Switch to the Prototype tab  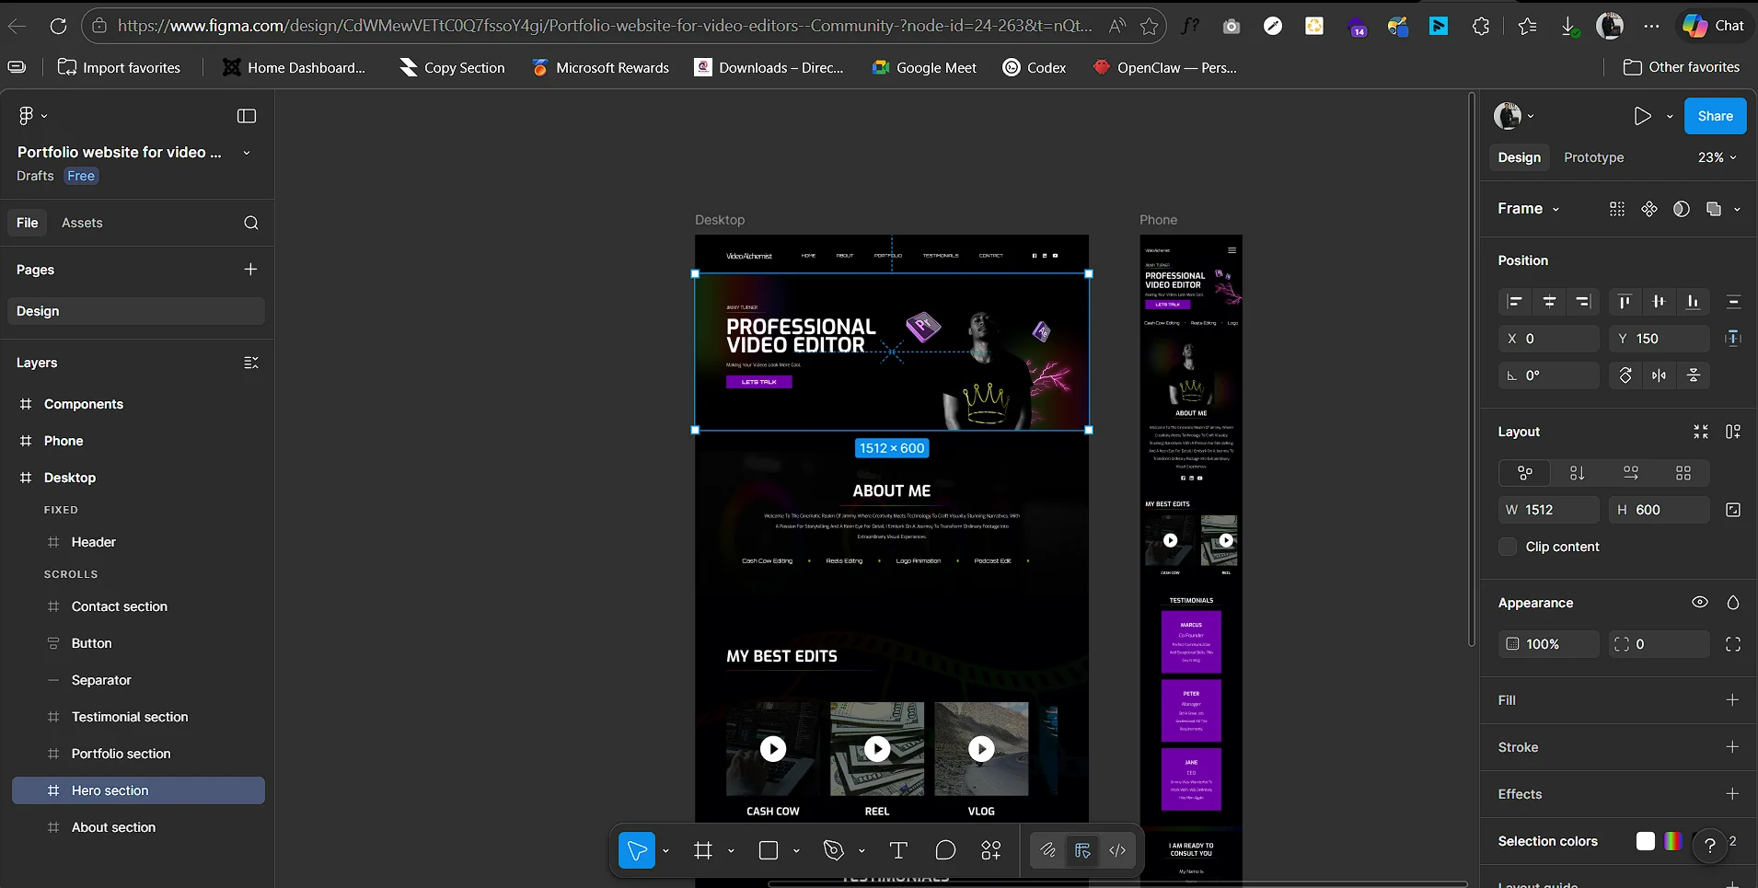(x=1593, y=157)
